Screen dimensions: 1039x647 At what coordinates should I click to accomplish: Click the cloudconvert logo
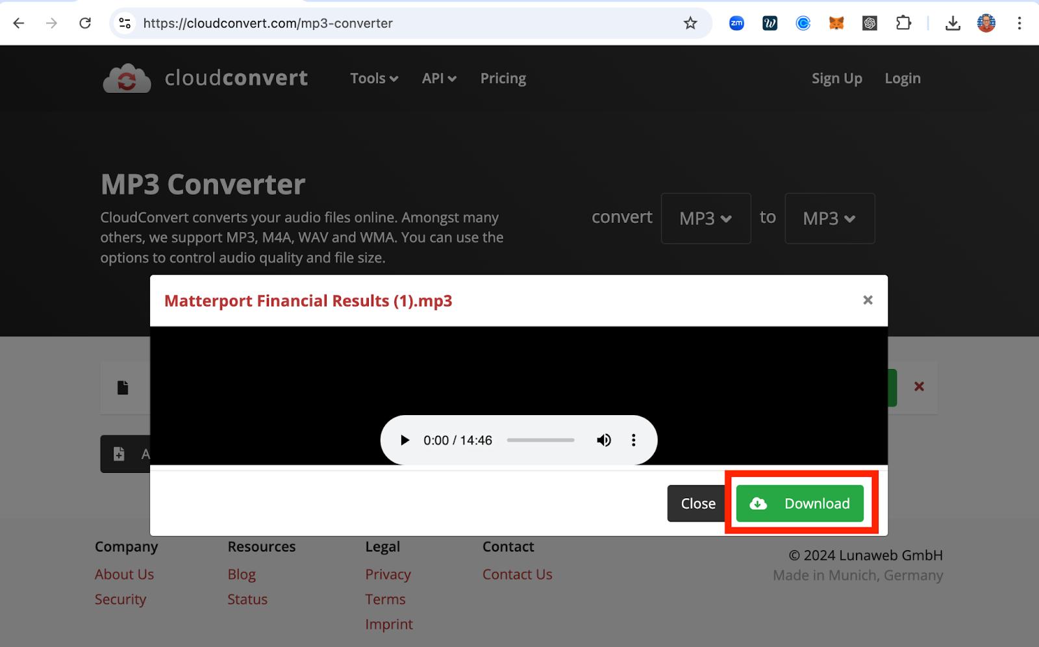tap(205, 78)
